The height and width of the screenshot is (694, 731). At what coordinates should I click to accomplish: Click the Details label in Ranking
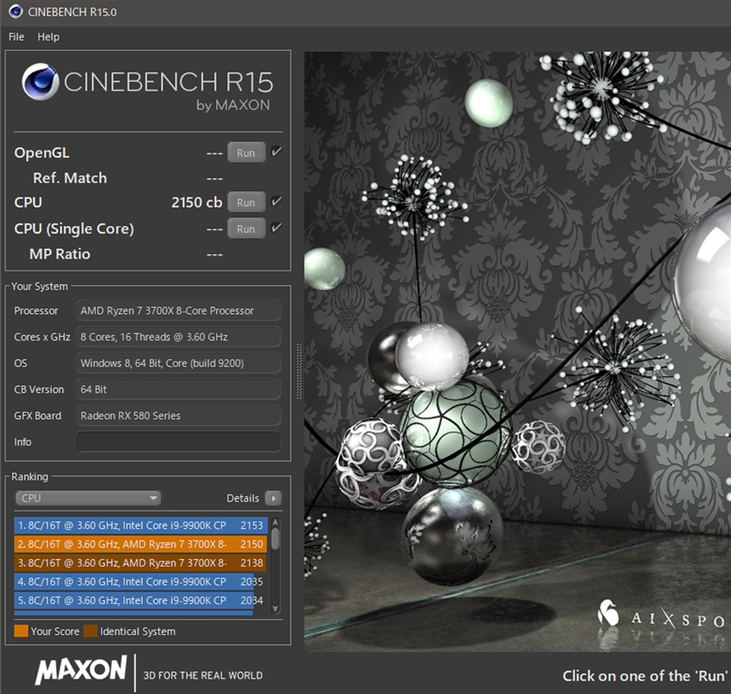click(x=243, y=498)
